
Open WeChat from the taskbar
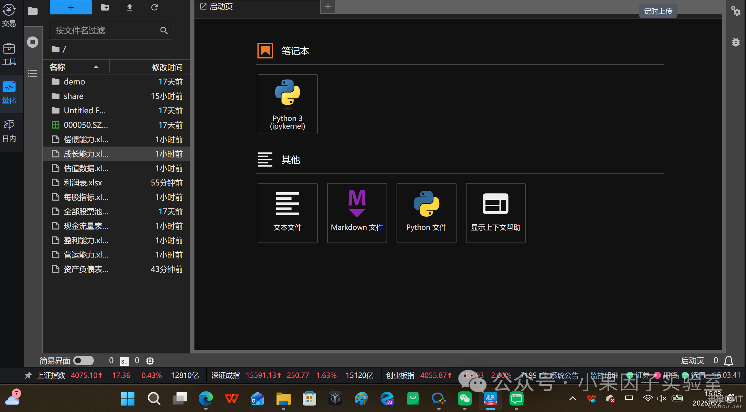coord(465,399)
